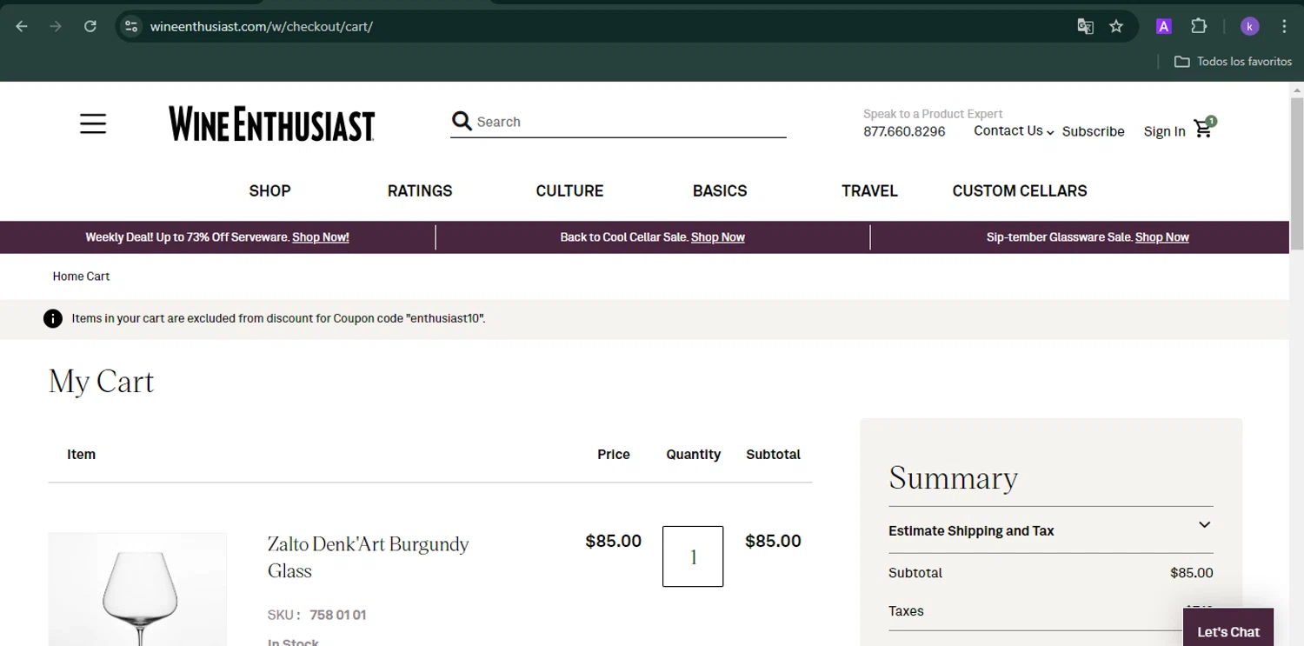Image resolution: width=1304 pixels, height=646 pixels.
Task: Open site information icon in address bar
Action: point(131,26)
